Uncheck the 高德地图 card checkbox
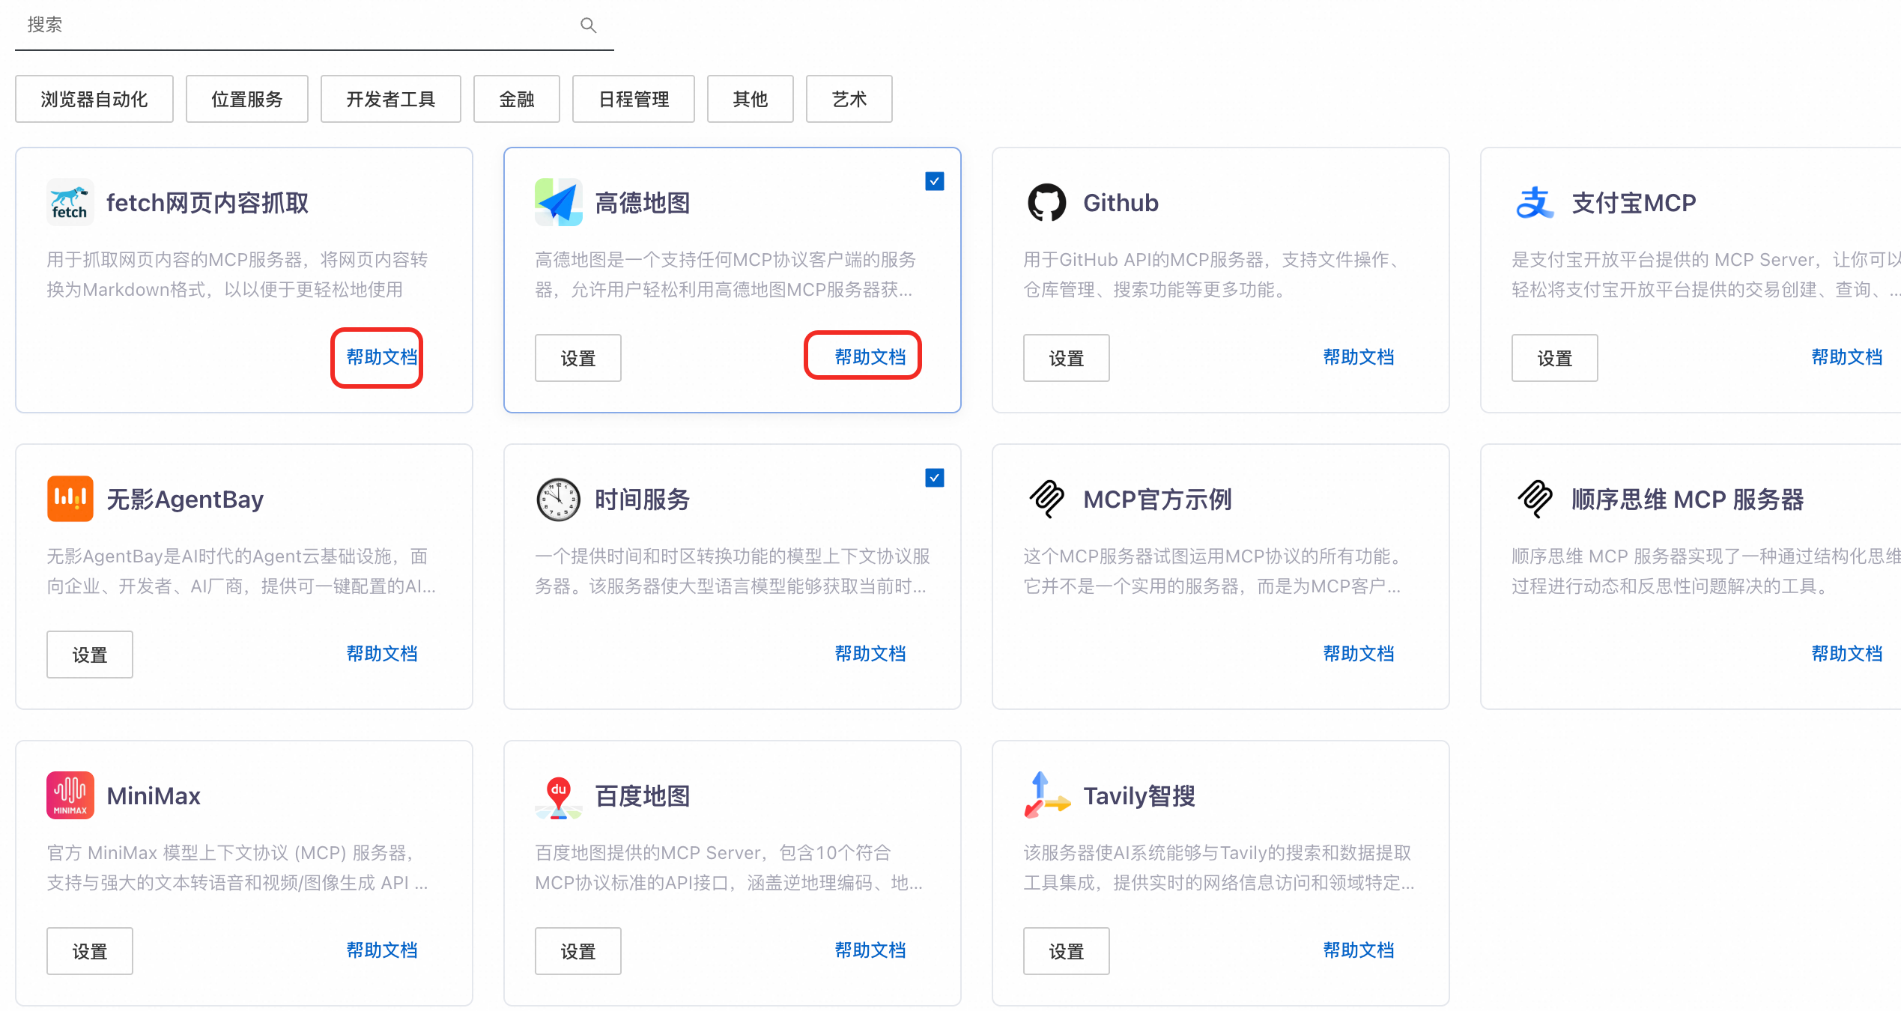Screen dimensions: 1901x1011 click(x=934, y=181)
